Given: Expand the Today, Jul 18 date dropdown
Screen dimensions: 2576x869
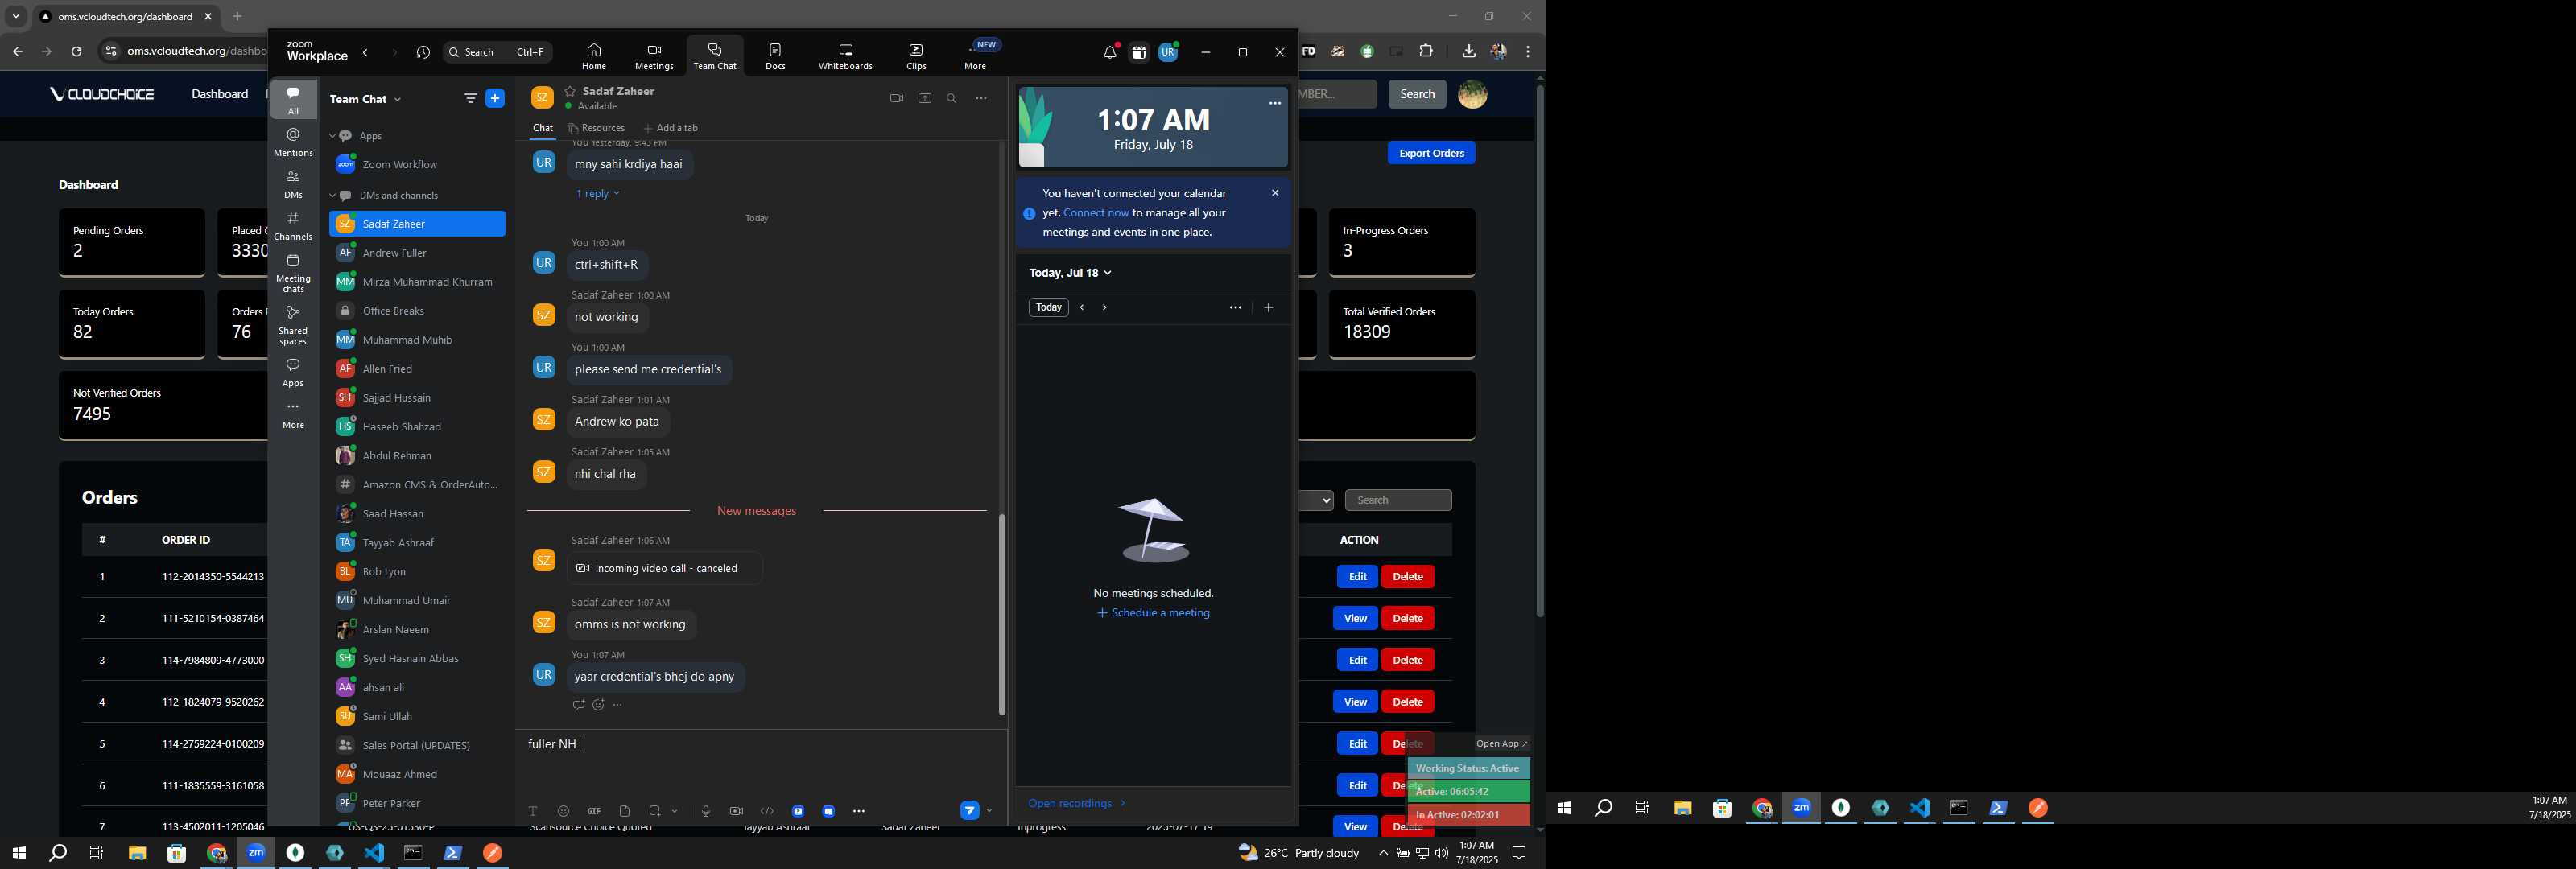Looking at the screenshot, I should click(x=1070, y=273).
